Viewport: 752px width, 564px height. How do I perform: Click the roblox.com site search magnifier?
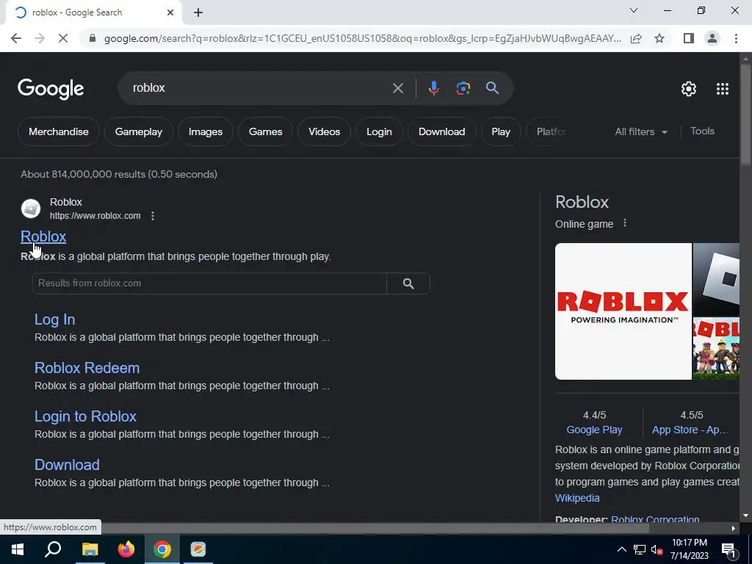(x=408, y=283)
